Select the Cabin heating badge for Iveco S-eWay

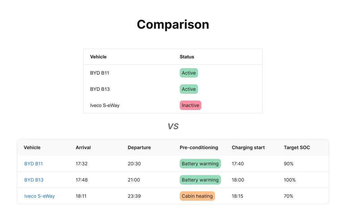tap(197, 196)
